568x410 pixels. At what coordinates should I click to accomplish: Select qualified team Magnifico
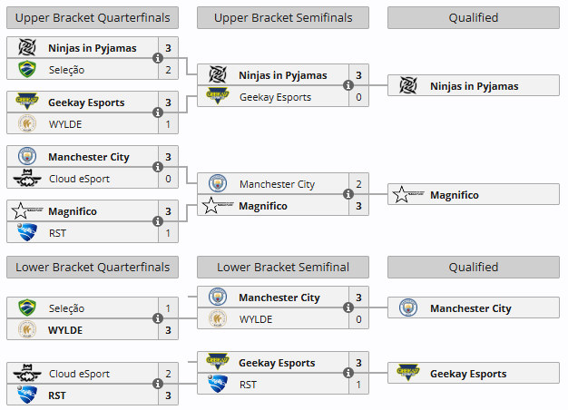click(x=474, y=195)
